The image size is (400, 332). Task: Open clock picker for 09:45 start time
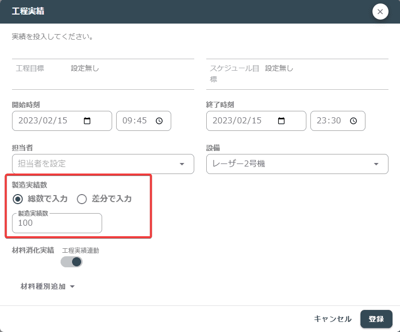click(x=159, y=121)
